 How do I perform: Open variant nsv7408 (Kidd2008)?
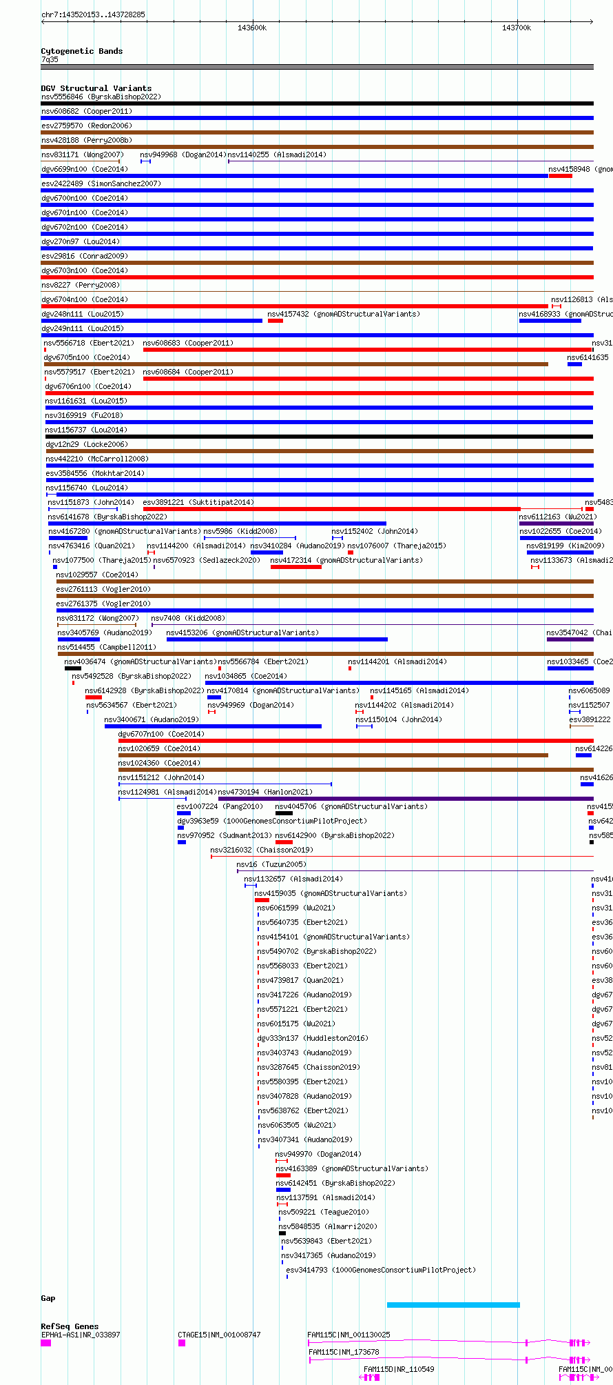(x=373, y=625)
